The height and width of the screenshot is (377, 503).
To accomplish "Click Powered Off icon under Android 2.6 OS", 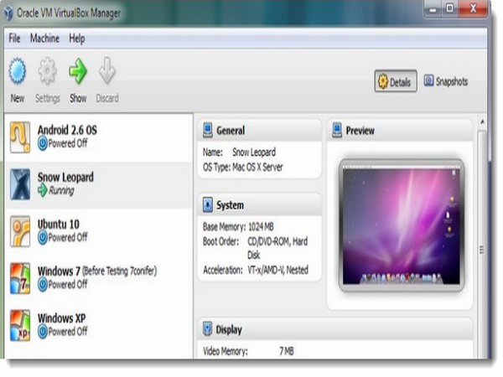I will tap(43, 143).
